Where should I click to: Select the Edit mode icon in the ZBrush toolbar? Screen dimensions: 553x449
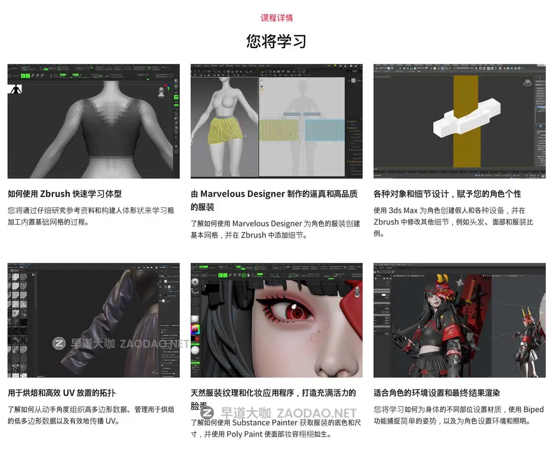(x=23, y=75)
